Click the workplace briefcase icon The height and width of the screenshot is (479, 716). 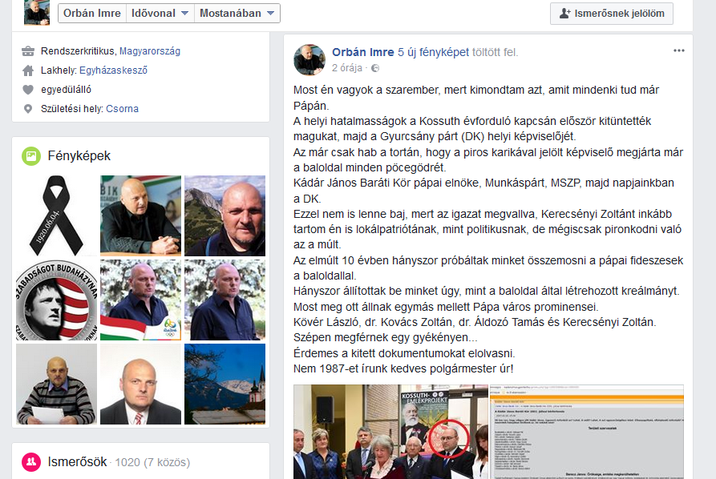click(28, 51)
